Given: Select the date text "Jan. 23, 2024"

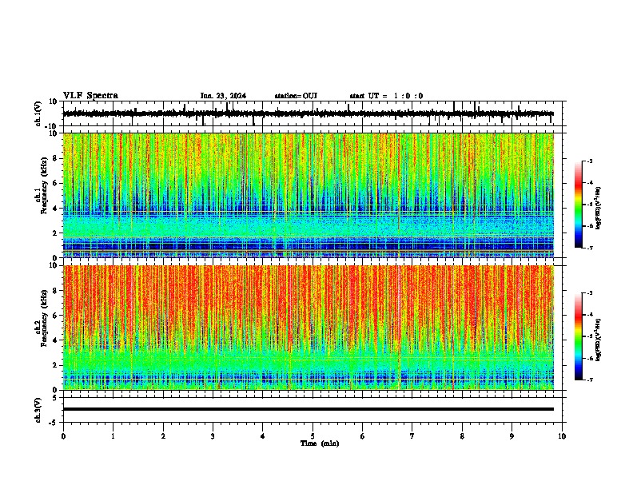Looking at the screenshot, I should click(x=223, y=96).
